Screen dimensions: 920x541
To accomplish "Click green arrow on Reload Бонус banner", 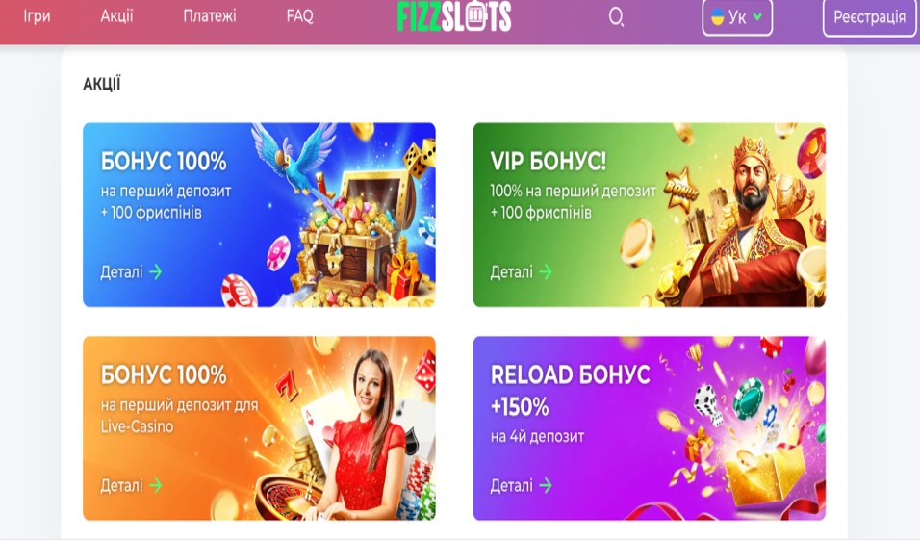I will coord(546,485).
